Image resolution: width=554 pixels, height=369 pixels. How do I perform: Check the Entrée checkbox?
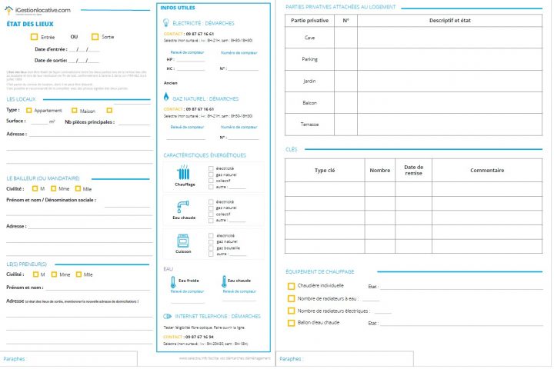pyautogui.click(x=34, y=37)
